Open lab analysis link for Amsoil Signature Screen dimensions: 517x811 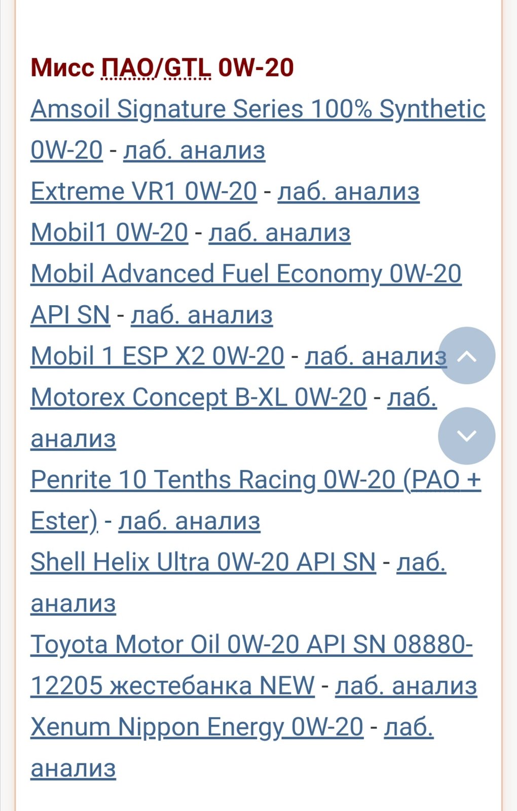tap(194, 150)
